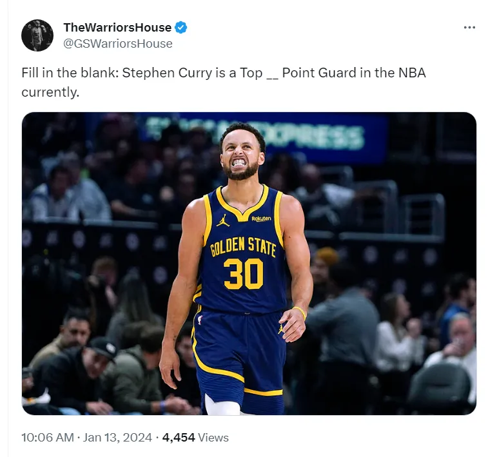
Task: Click the fan wearing a black cap
Action: [x=98, y=369]
